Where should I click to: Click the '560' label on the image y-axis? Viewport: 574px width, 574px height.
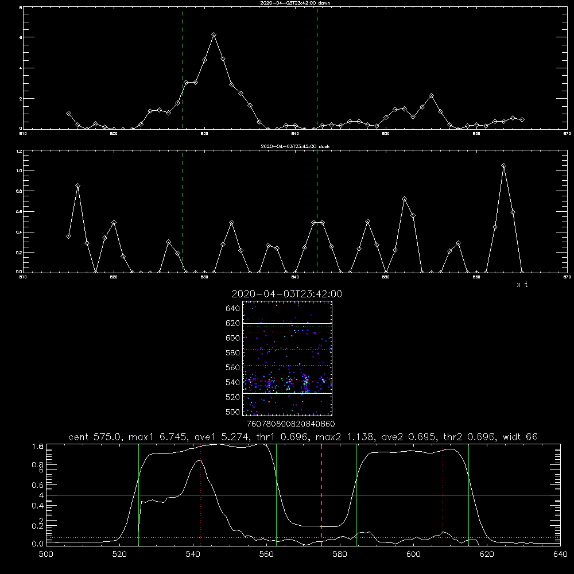(x=233, y=367)
